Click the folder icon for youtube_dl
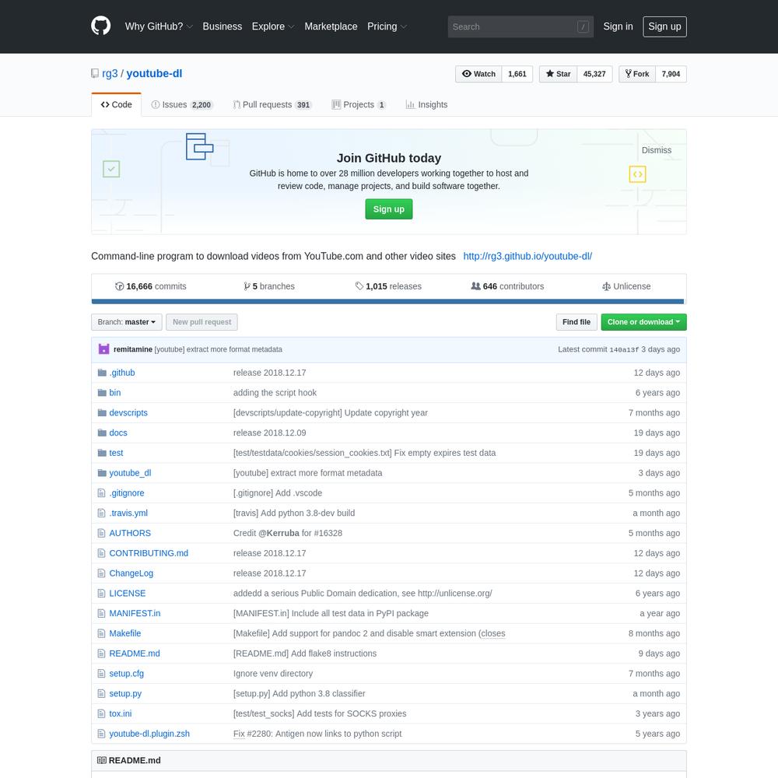The image size is (778, 778). (102, 473)
